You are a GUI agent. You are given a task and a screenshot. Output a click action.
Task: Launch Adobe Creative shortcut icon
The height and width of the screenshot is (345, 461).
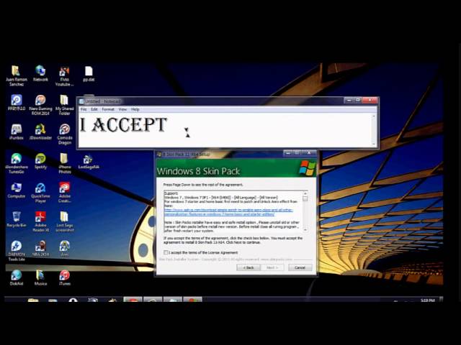pyautogui.click(x=64, y=193)
